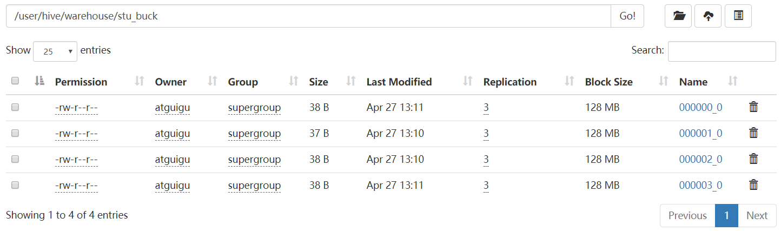Delete file 000002_0 with trash icon

point(753,159)
